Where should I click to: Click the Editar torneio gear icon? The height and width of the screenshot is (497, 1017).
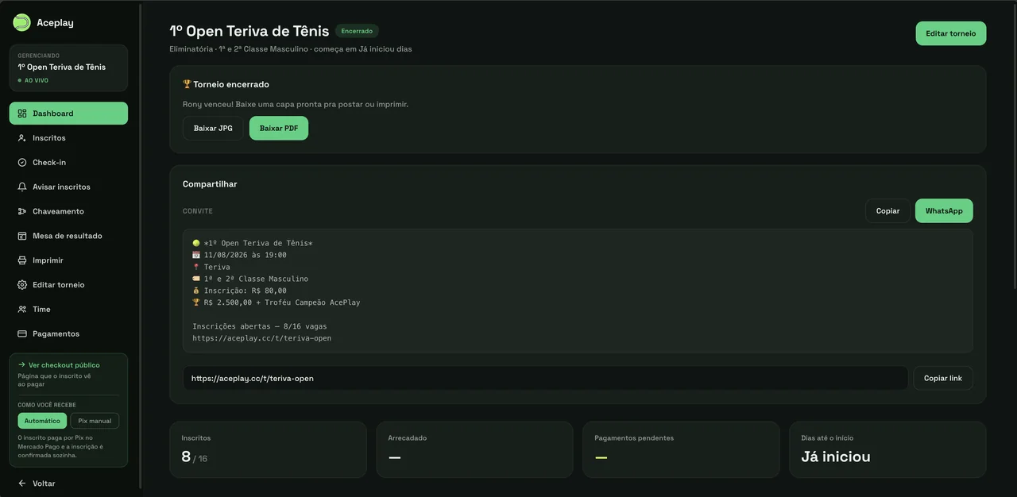point(22,285)
